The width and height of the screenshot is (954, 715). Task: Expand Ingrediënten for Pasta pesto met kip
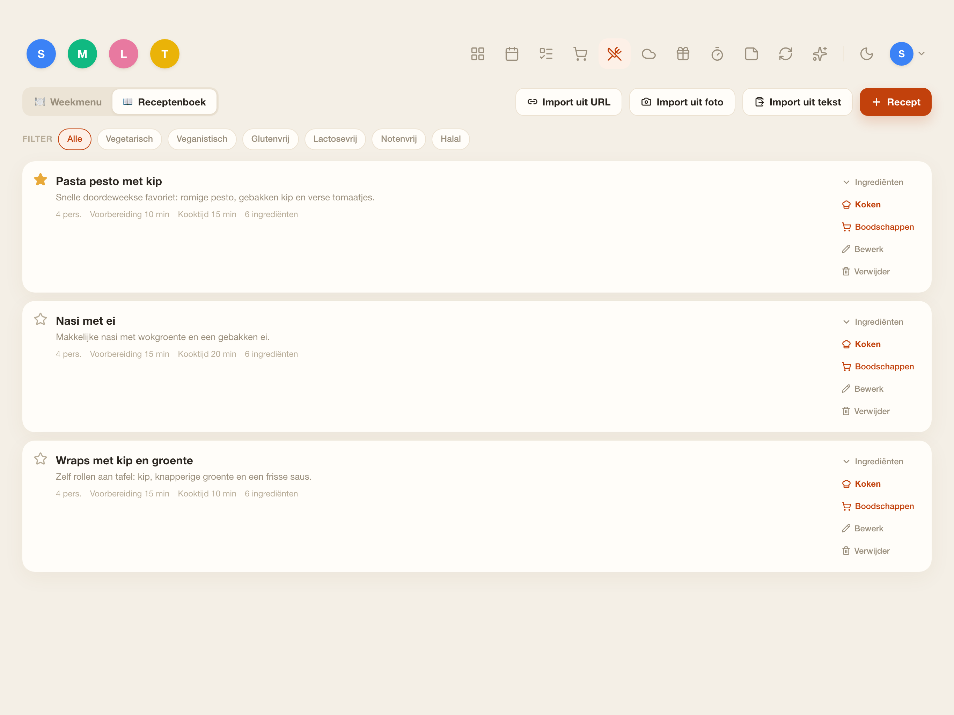click(x=873, y=182)
